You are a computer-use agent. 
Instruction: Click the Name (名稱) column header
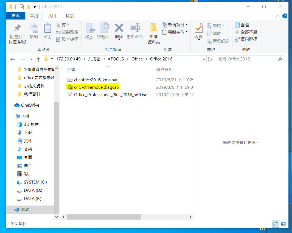point(71,70)
